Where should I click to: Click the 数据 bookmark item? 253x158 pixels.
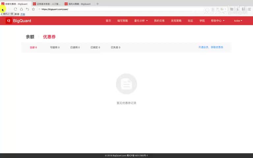pos(17,14)
